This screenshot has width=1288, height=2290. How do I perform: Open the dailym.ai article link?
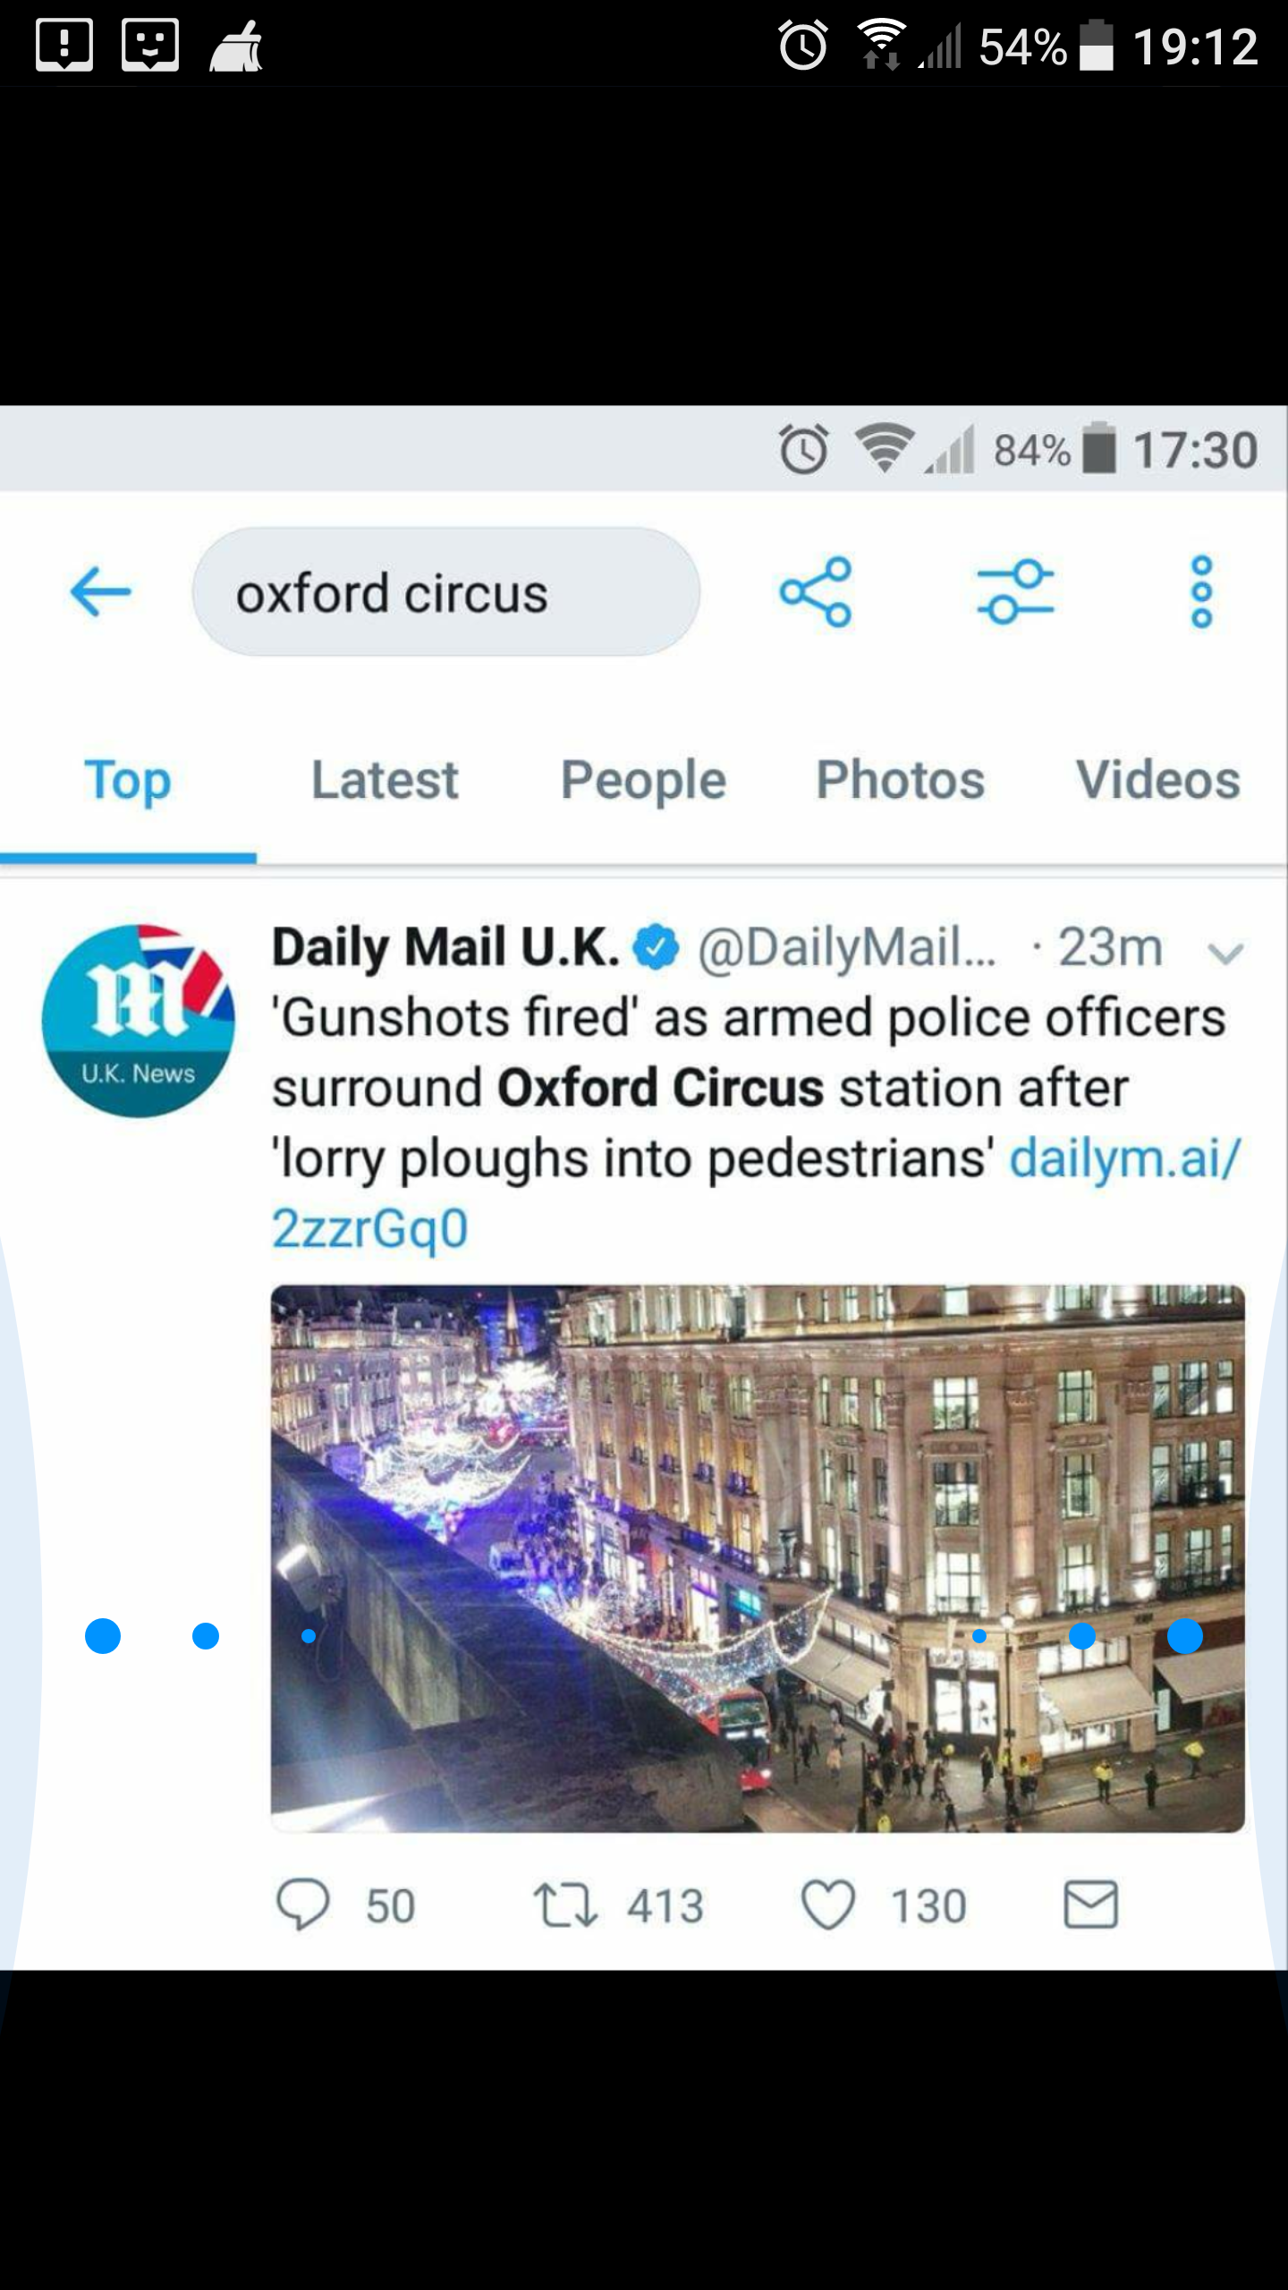coord(1124,1159)
